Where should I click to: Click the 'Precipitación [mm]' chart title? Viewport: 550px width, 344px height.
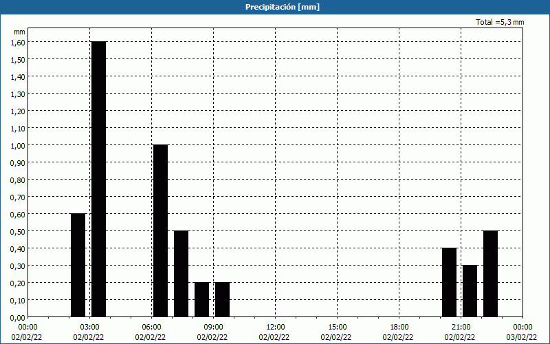[x=283, y=7]
